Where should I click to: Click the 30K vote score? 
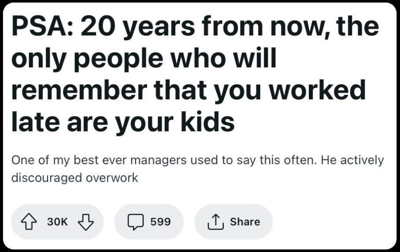tap(57, 222)
